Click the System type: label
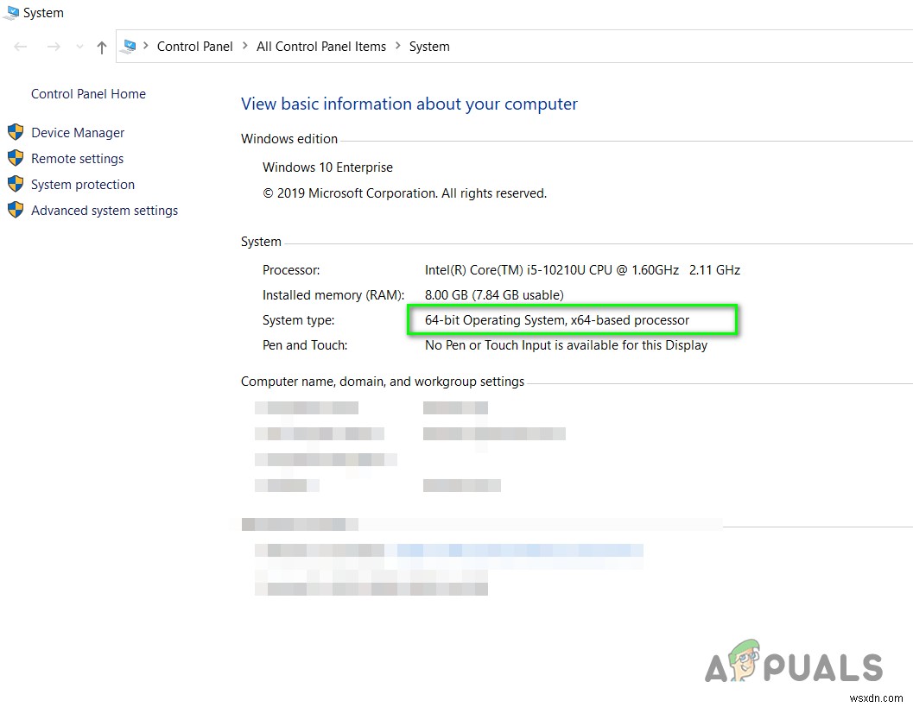Image resolution: width=913 pixels, height=707 pixels. 299,320
